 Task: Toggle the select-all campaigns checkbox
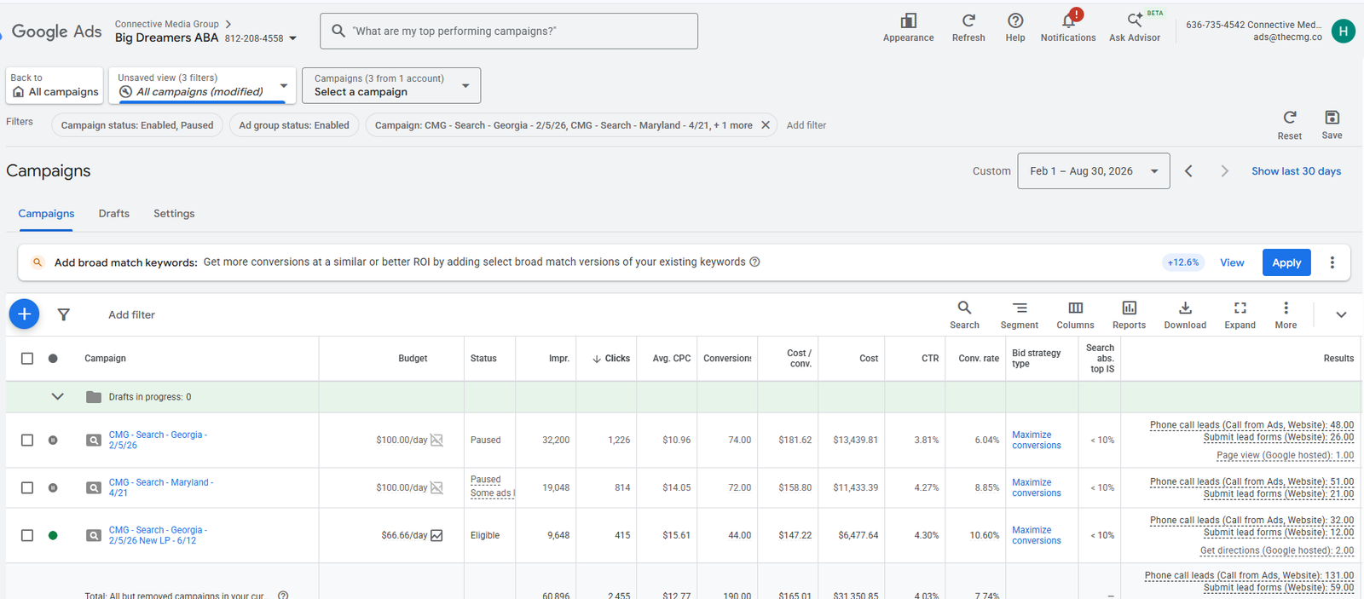27,359
